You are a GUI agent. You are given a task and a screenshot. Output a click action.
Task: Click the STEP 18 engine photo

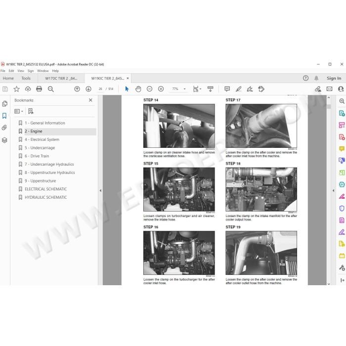pos(261,189)
